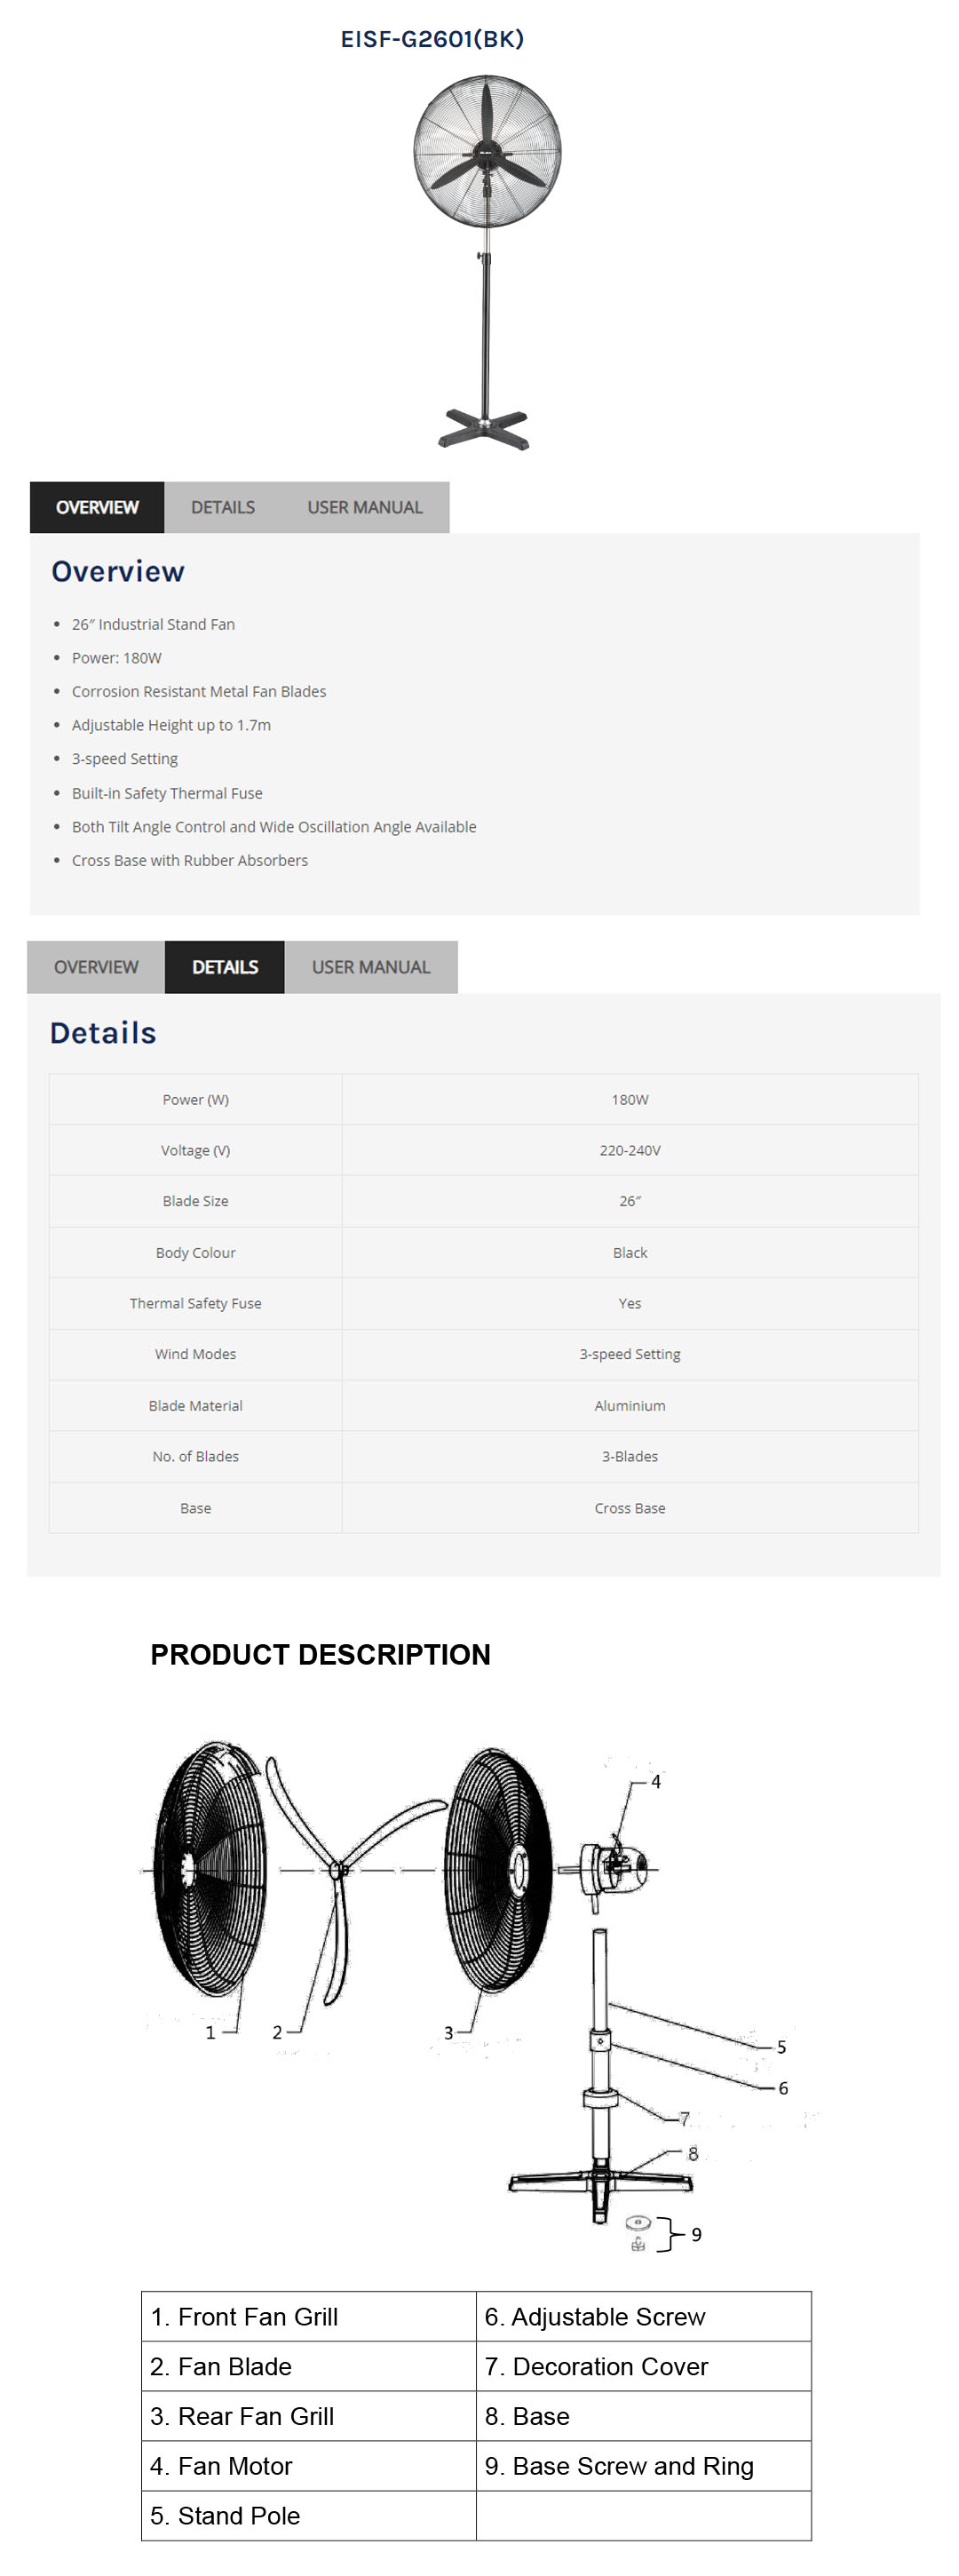959x2576 pixels.
Task: Open the User Manual tab above the Details table
Action: pyautogui.click(x=370, y=967)
